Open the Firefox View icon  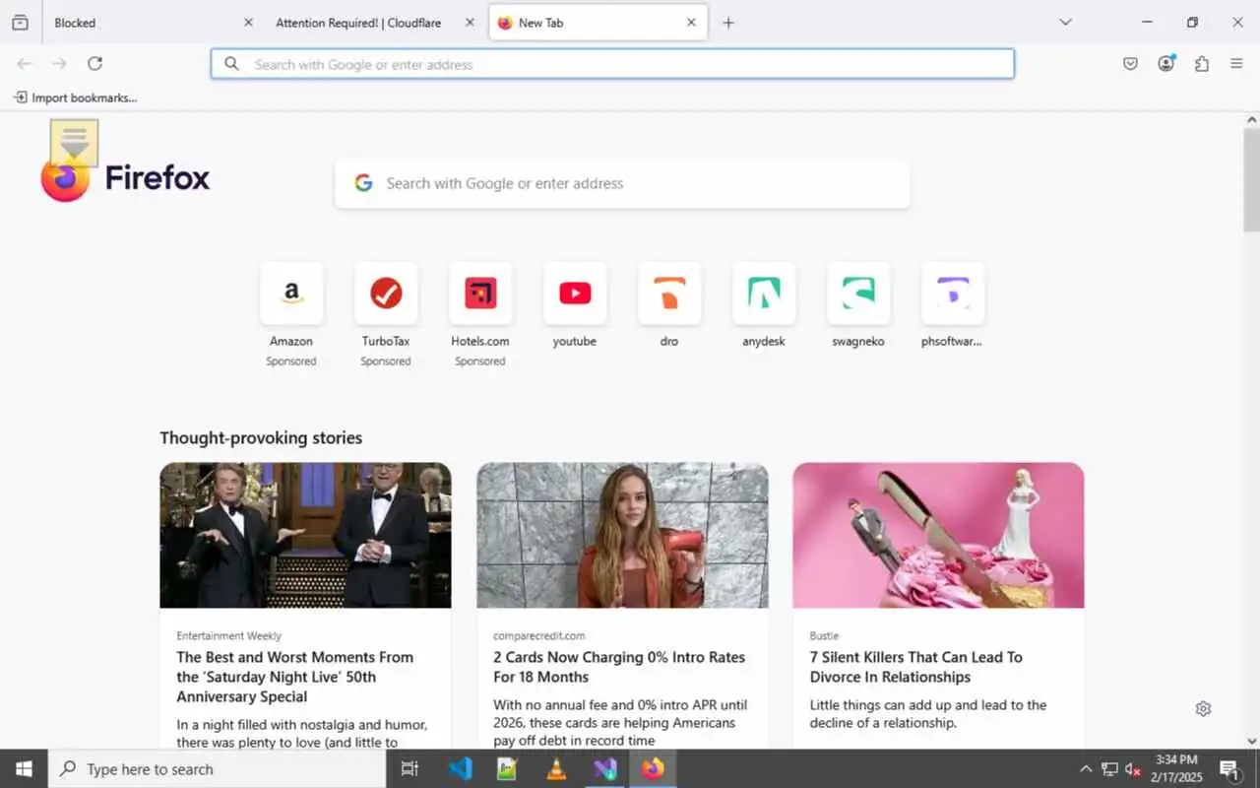(20, 23)
